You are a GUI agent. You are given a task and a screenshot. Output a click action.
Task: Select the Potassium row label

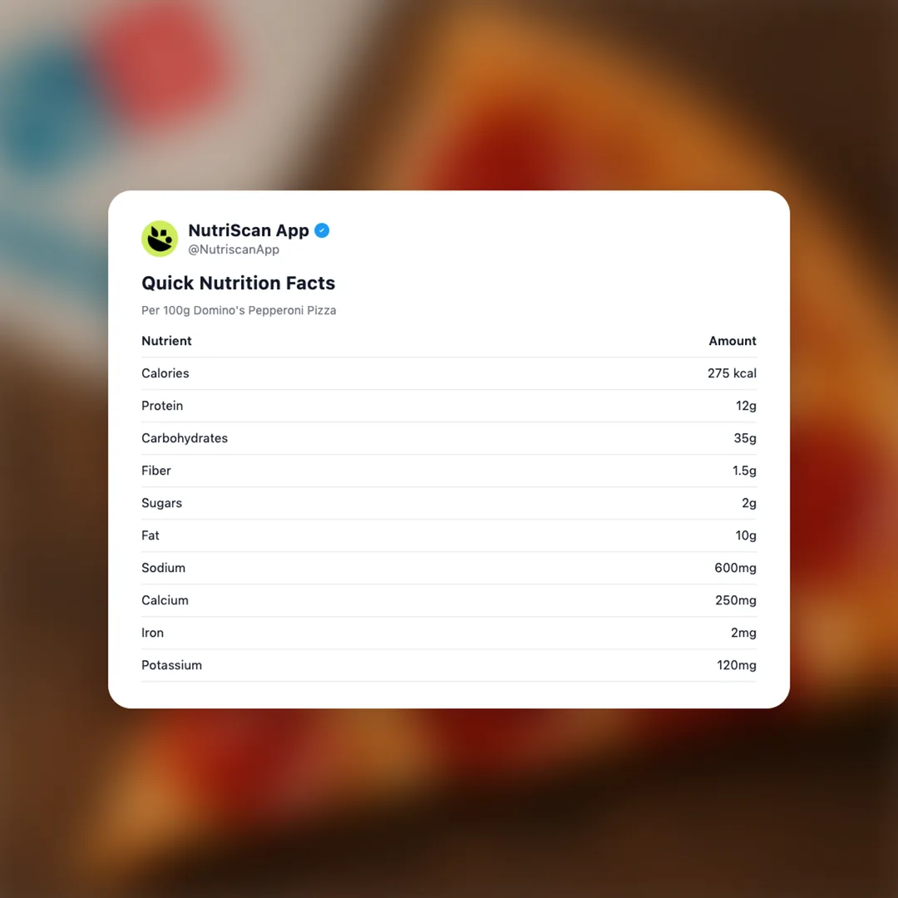coord(171,665)
